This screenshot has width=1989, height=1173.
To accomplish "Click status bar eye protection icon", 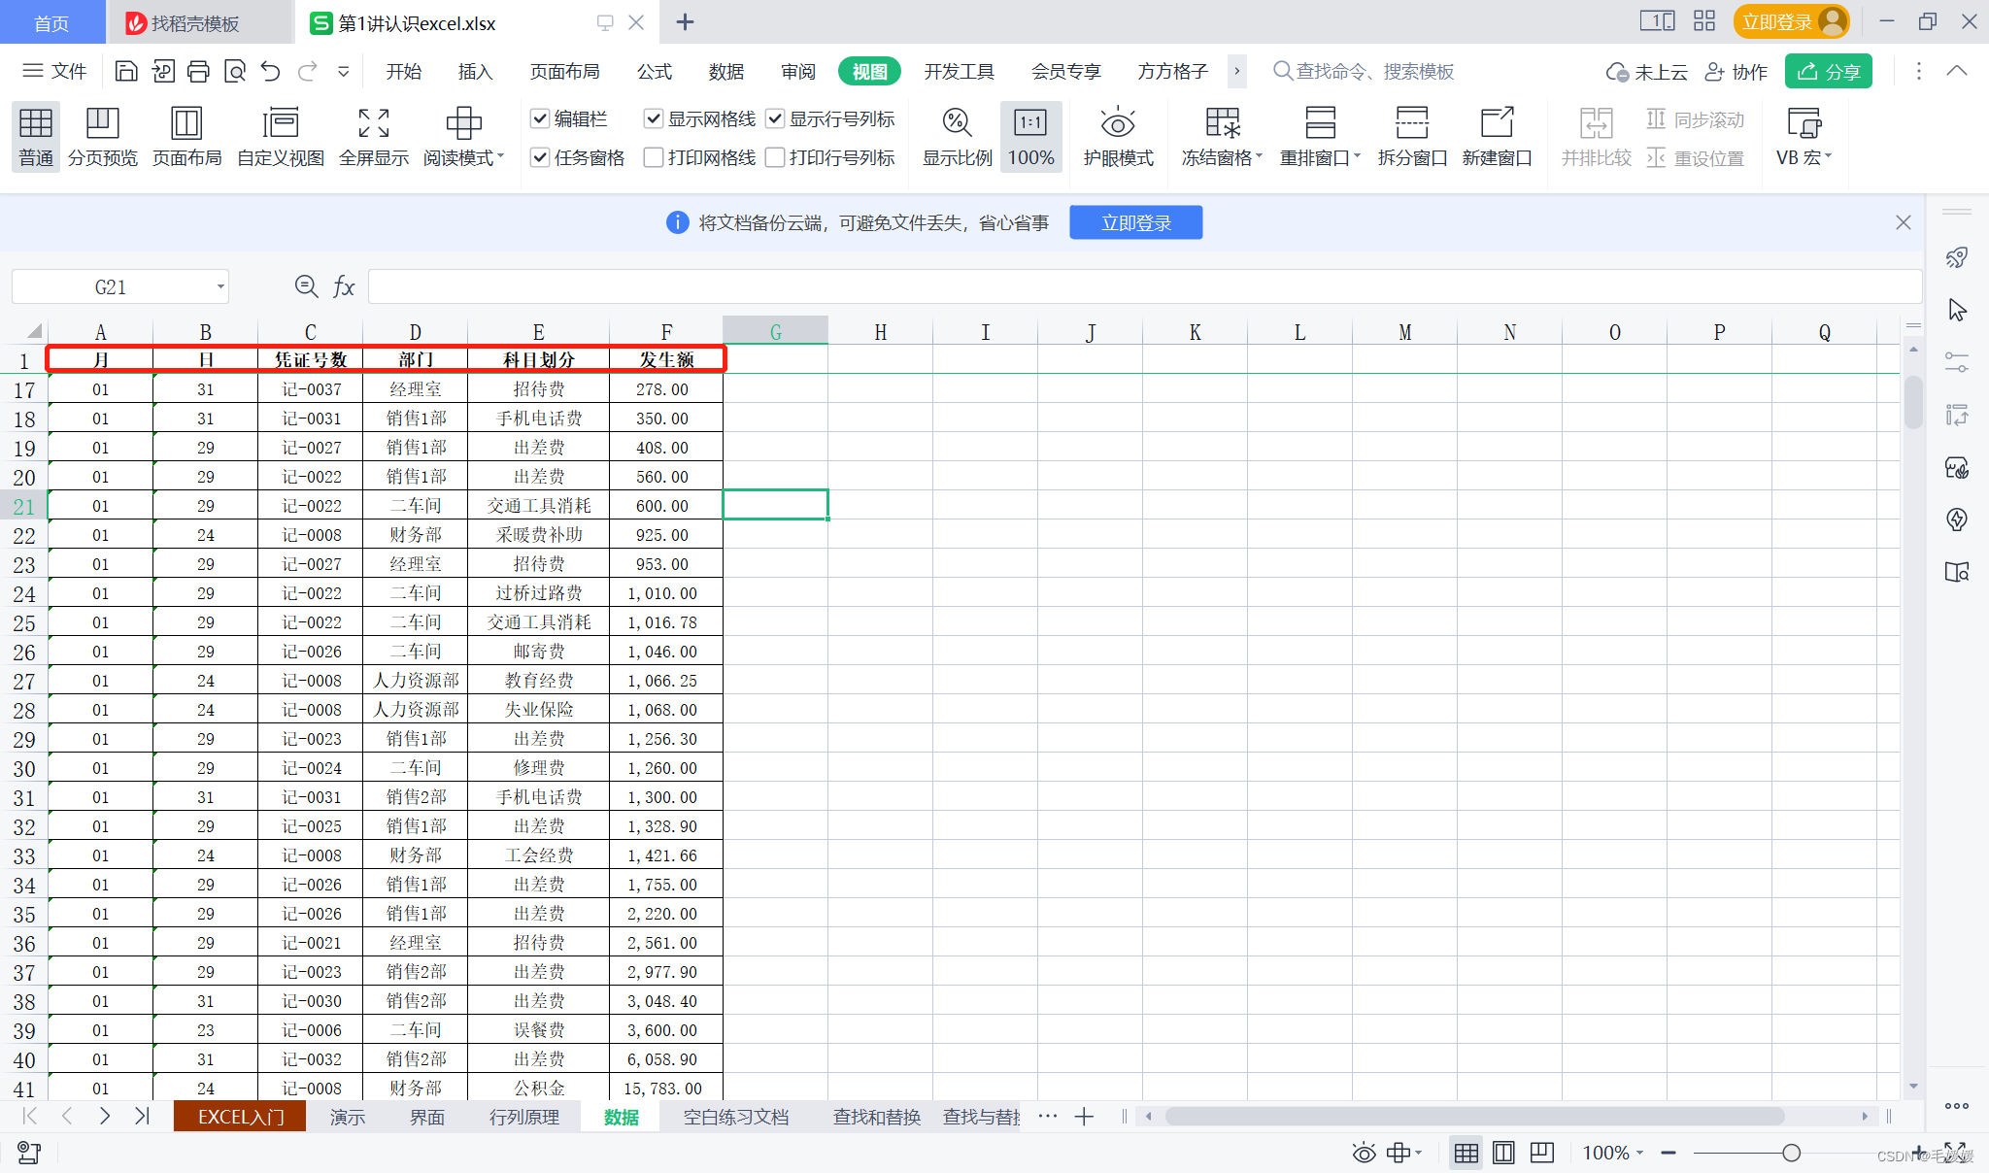I will [x=1364, y=1153].
